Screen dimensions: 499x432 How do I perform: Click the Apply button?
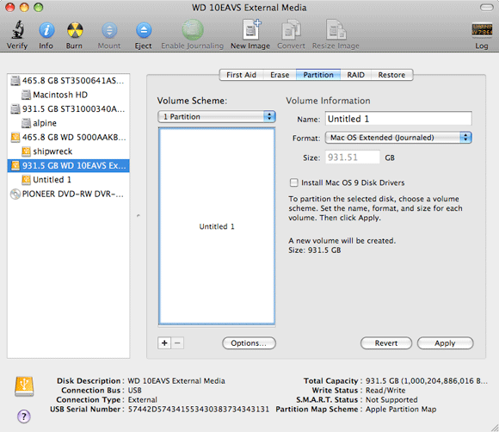point(445,343)
